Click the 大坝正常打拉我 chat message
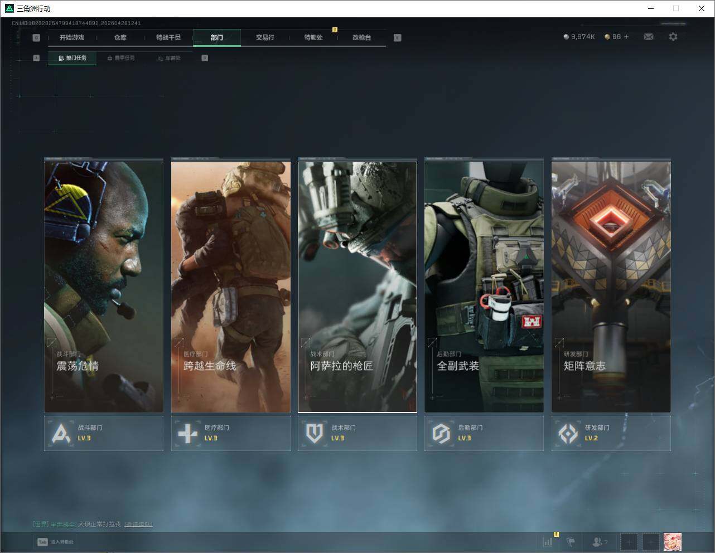The height and width of the screenshot is (553, 715). pyautogui.click(x=99, y=524)
